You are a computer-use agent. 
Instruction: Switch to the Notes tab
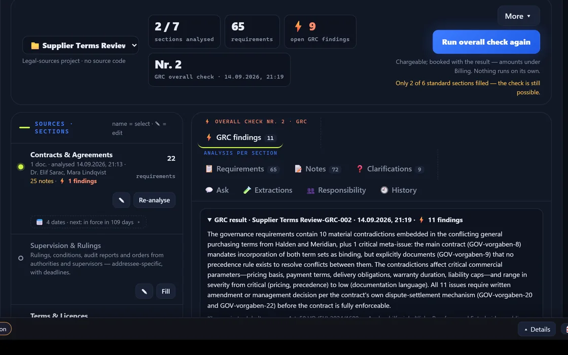[x=317, y=169]
